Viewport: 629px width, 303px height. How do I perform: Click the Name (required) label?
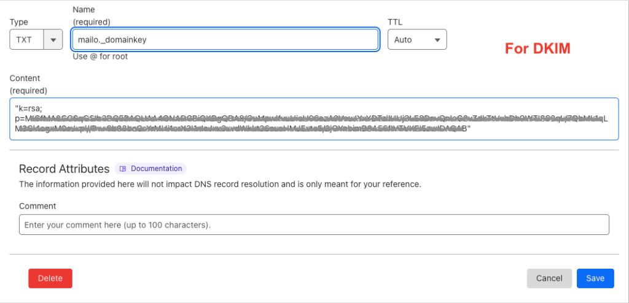tap(91, 16)
